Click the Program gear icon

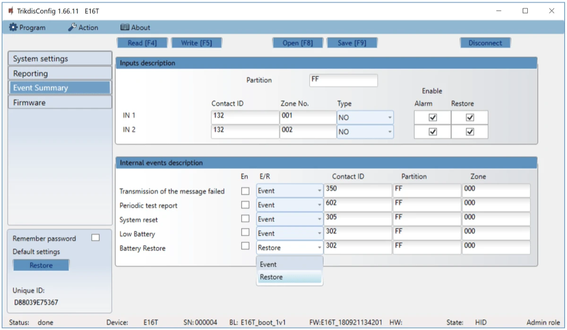pyautogui.click(x=13, y=28)
